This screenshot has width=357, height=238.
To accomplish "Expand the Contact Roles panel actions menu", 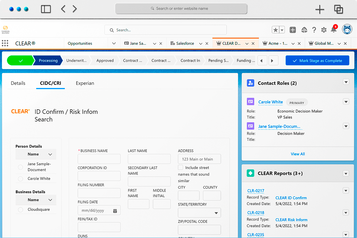I will [x=346, y=82].
